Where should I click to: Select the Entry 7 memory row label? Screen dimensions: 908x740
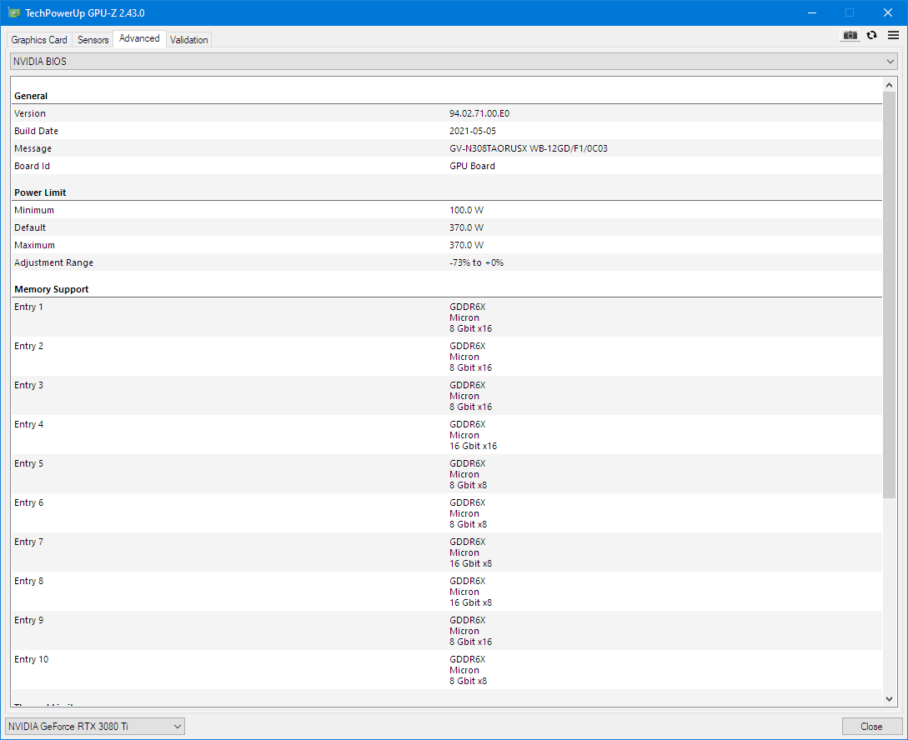coord(29,542)
